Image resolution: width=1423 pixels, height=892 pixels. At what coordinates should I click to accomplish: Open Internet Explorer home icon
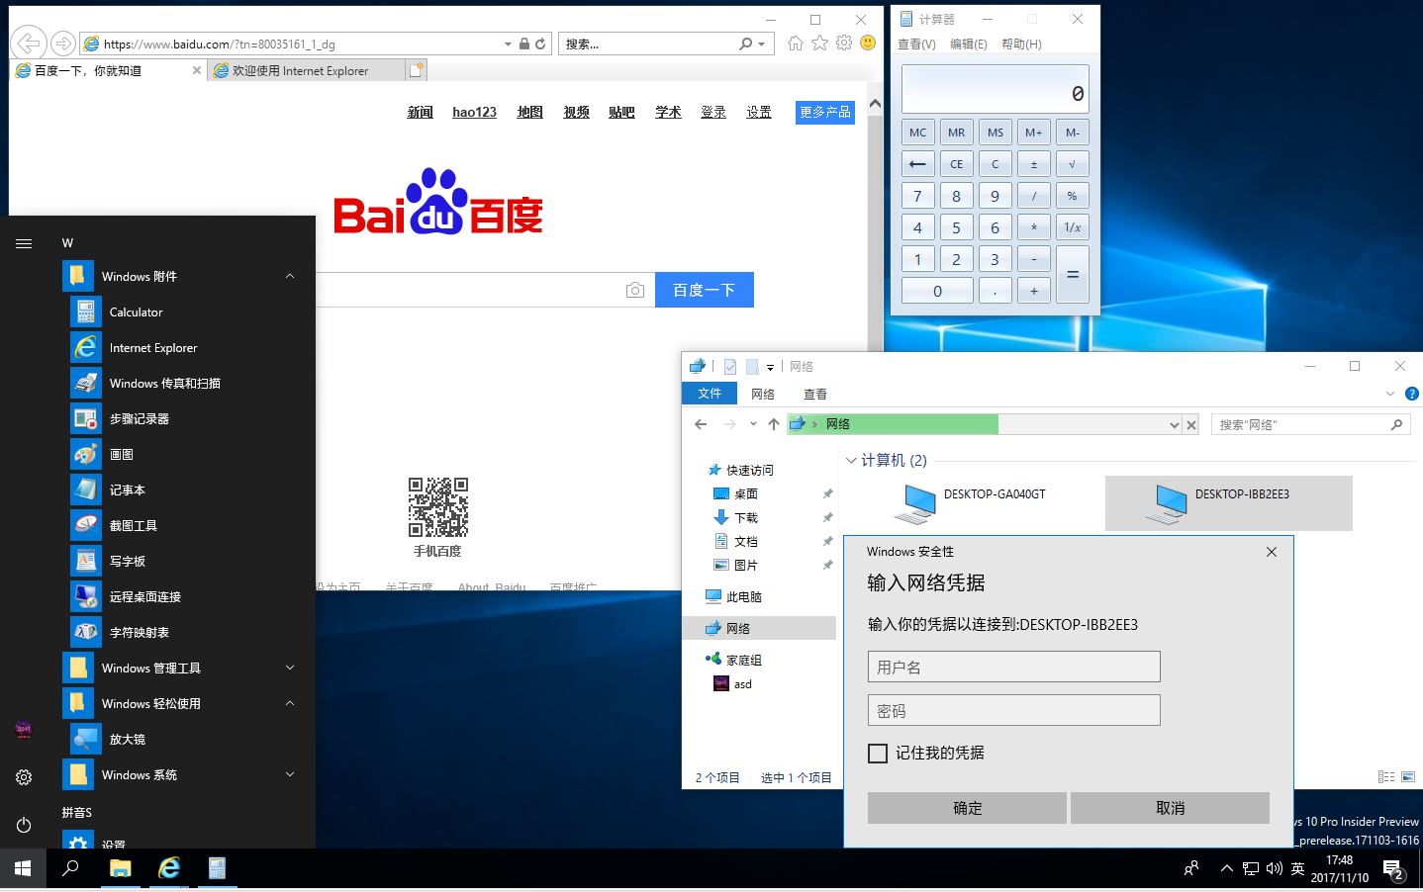point(796,43)
